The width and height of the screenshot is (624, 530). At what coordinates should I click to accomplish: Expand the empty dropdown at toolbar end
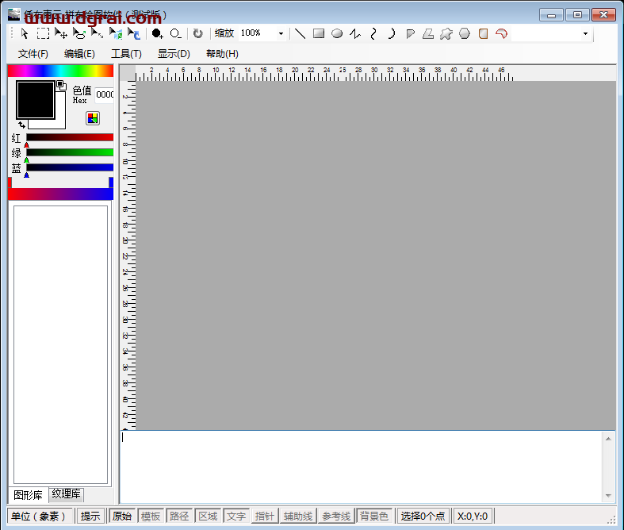(585, 33)
